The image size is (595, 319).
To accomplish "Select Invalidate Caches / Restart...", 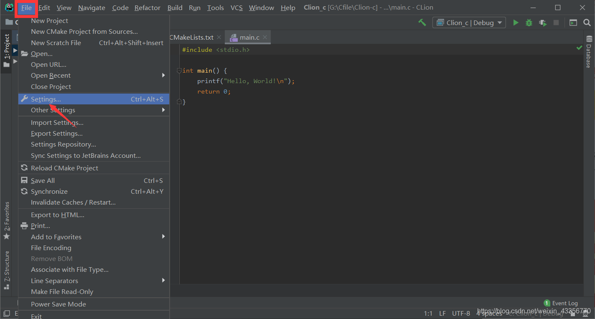I will [x=94, y=203].
